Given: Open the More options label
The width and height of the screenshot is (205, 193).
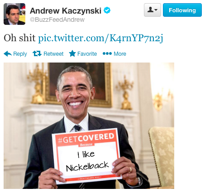Looking at the screenshot, I should click(x=120, y=53).
